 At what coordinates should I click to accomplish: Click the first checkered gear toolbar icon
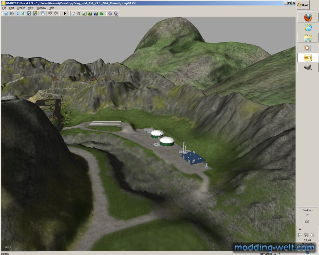110,14
